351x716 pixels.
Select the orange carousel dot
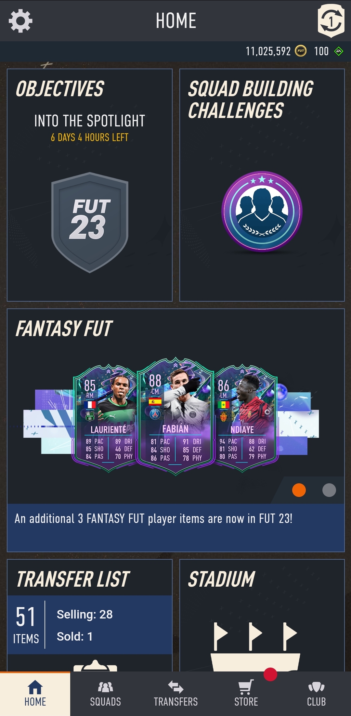[299, 490]
